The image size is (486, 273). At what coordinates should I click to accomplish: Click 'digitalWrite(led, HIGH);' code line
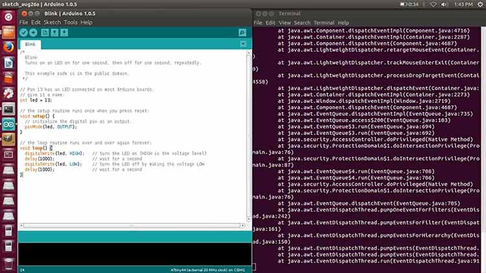tap(54, 153)
